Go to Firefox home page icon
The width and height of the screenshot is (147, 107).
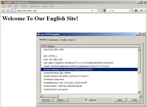tap(136, 10)
